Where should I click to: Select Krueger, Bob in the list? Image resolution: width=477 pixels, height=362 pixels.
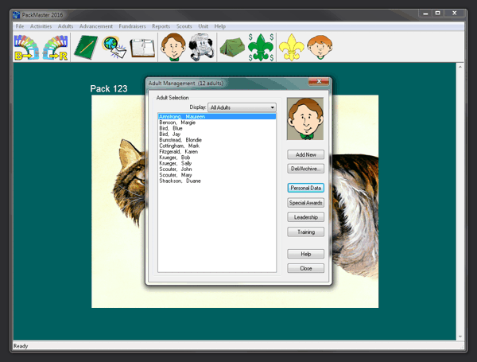coord(217,158)
